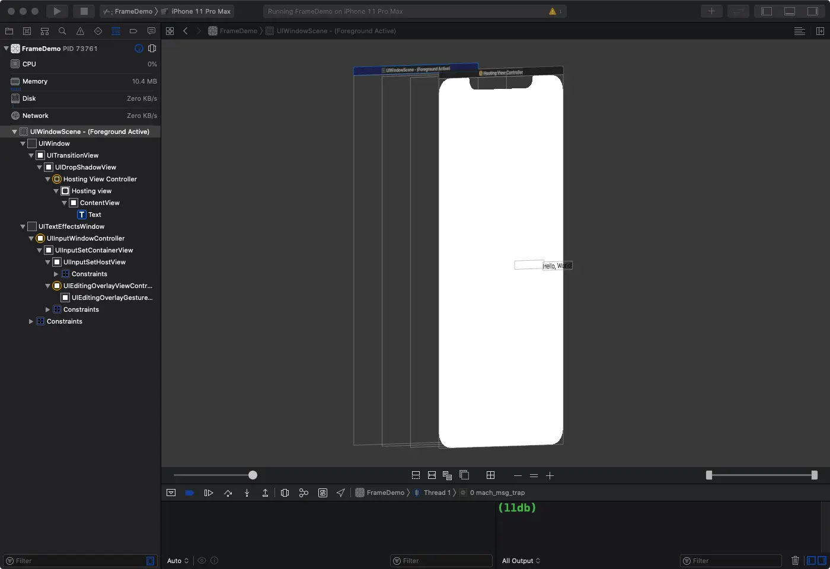Open the All Output console dropdown
This screenshot has width=830, height=569.
tap(521, 561)
